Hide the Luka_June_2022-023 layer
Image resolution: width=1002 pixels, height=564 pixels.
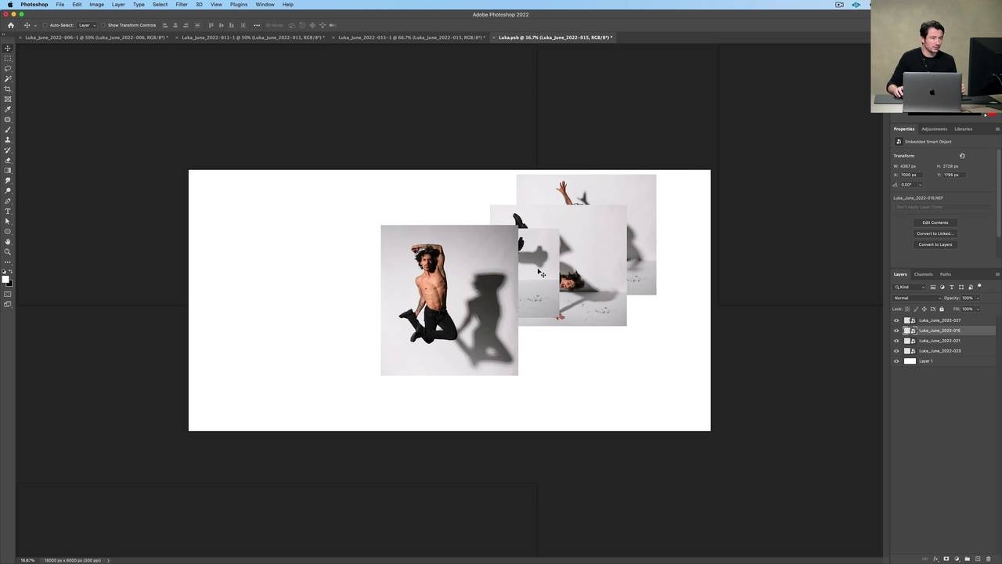click(896, 351)
